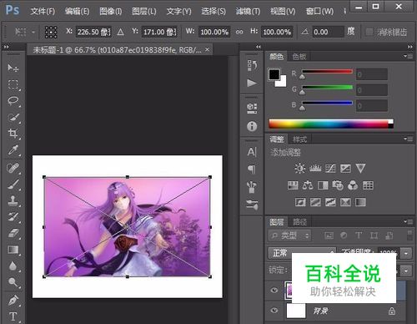Viewport: 417px width, 324px height.
Task: Open the File menu
Action: pyautogui.click(x=43, y=11)
